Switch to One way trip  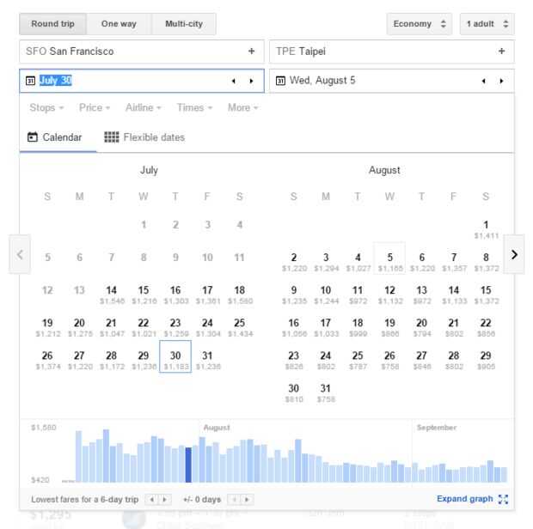click(119, 24)
